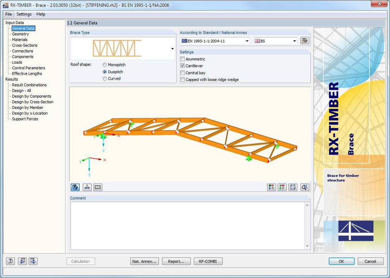Image resolution: width=390 pixels, height=278 pixels.
Task: Open Effective Lengths in the tree
Action: coord(27,73)
